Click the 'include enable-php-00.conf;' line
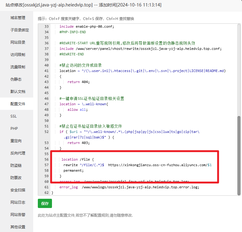Viewport: 242px width, 232px height. pyautogui.click(x=87, y=26)
